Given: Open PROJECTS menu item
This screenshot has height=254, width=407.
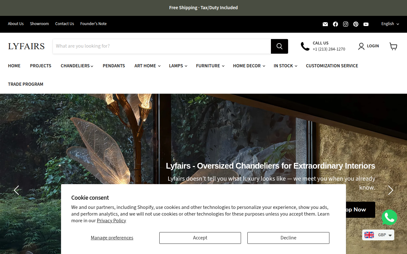Looking at the screenshot, I should pos(41,66).
